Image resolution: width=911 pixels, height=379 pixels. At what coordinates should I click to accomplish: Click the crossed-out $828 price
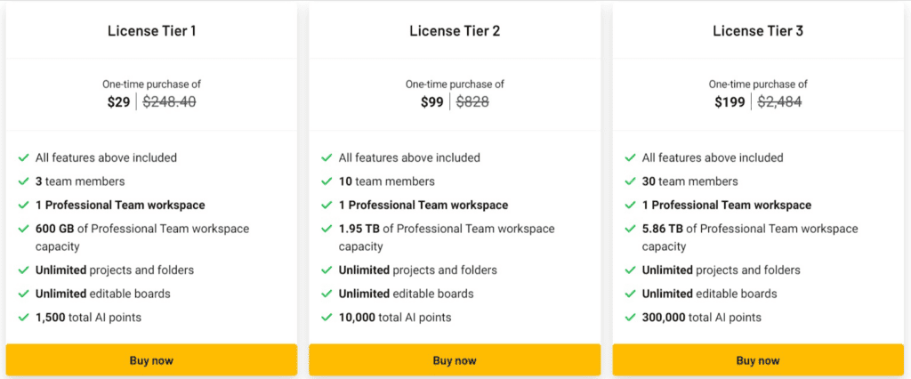coord(472,101)
